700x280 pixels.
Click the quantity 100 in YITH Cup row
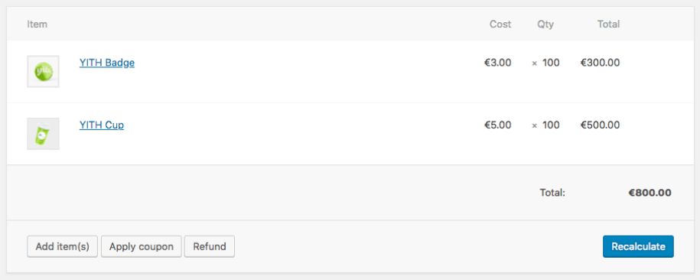[x=551, y=125]
